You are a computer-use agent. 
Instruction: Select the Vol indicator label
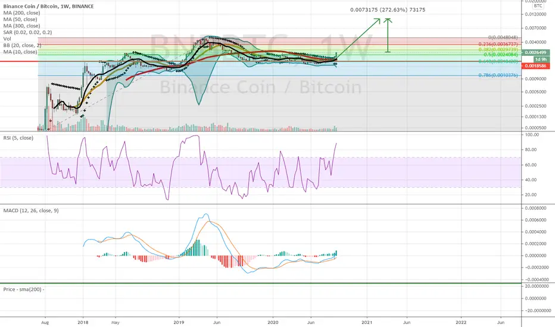7,39
